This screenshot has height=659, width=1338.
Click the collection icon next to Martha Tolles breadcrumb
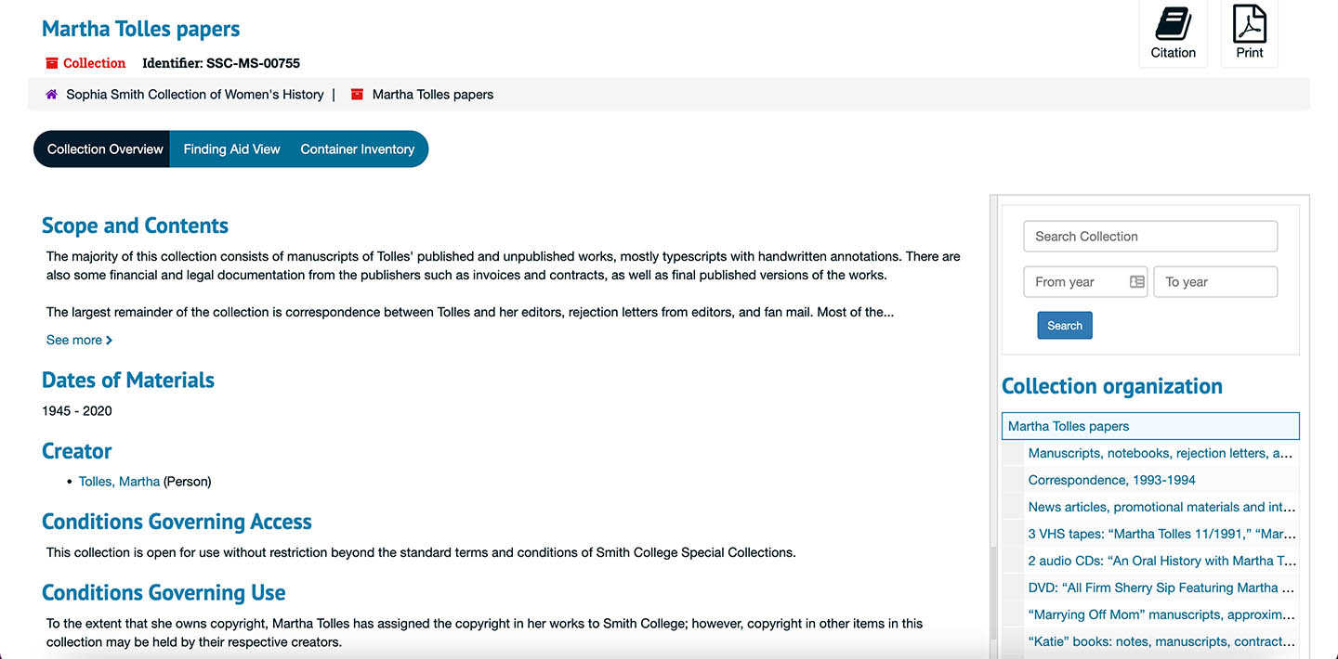357,94
